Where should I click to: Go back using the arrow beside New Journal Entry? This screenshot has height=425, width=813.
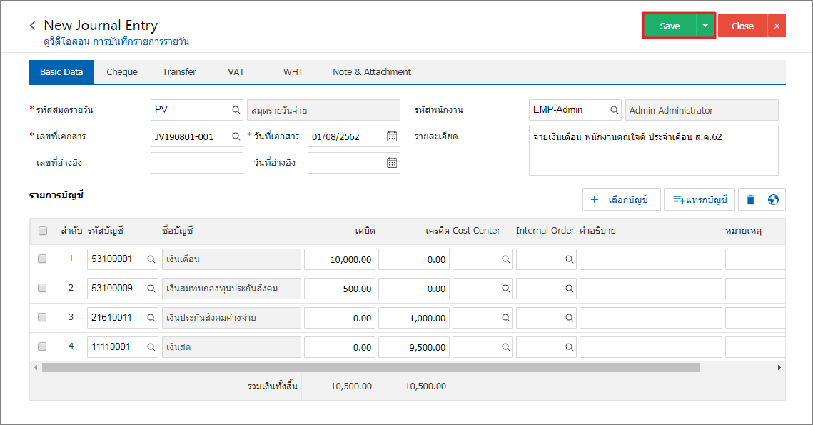(33, 26)
